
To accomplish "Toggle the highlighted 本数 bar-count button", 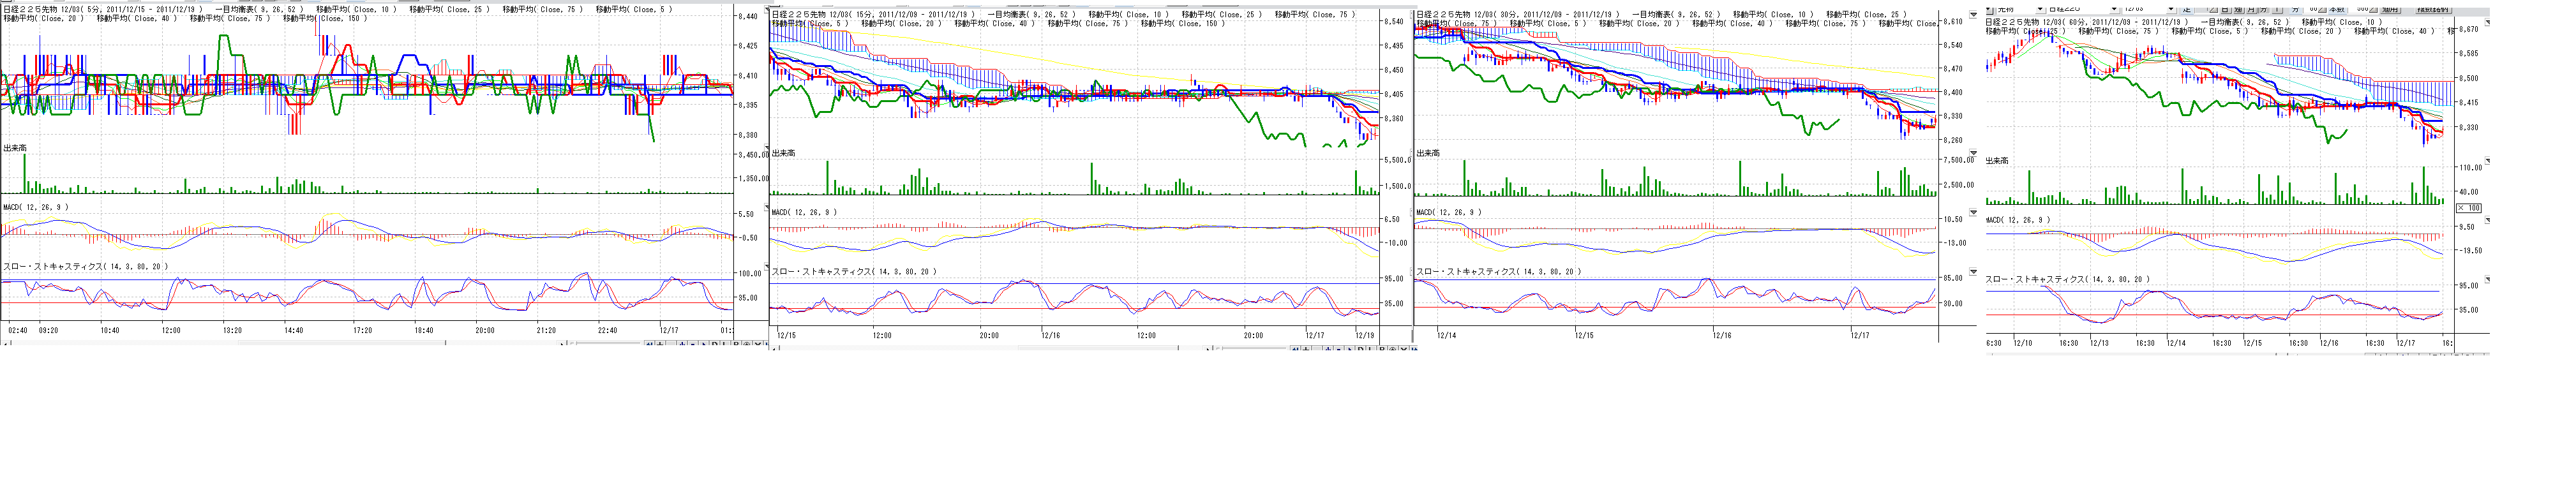I will [2338, 9].
